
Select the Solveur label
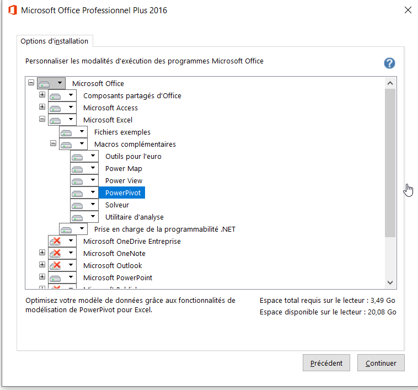[117, 205]
